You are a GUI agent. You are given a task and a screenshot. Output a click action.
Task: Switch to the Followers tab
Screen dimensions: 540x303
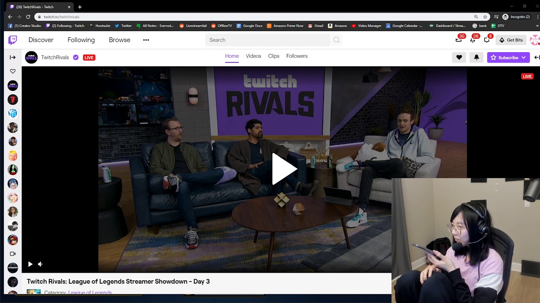tap(297, 56)
